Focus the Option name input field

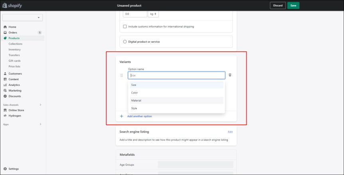pyautogui.click(x=177, y=75)
